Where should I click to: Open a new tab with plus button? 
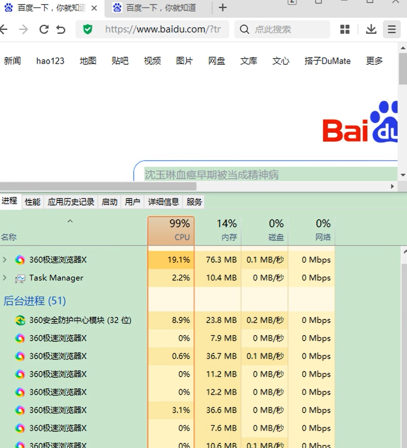tap(223, 8)
